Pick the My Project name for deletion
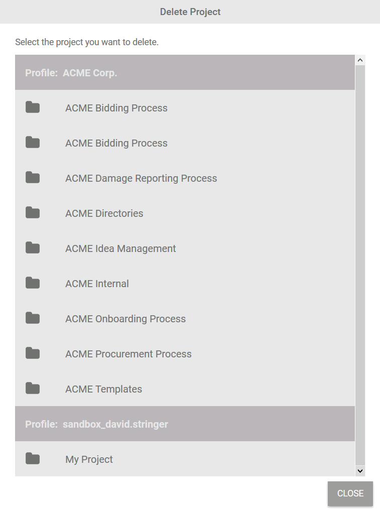 89,459
